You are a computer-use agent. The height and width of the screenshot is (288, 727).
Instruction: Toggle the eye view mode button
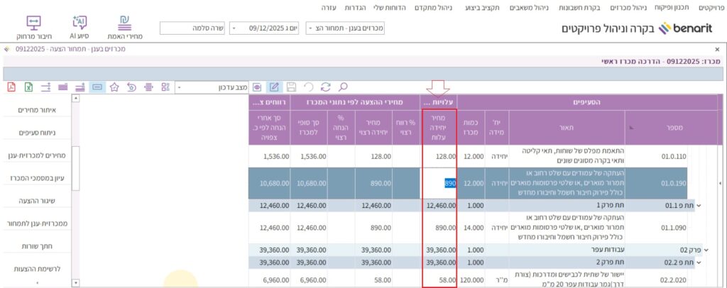click(x=256, y=87)
